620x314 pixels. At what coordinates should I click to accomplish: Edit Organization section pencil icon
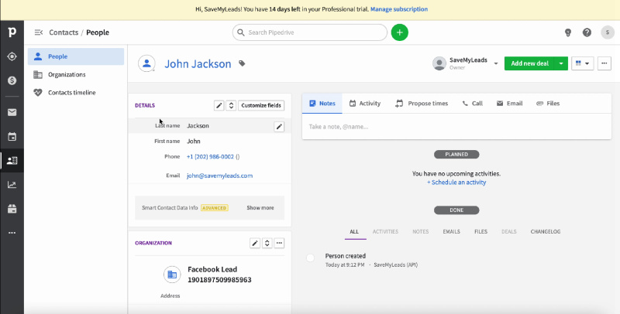255,243
